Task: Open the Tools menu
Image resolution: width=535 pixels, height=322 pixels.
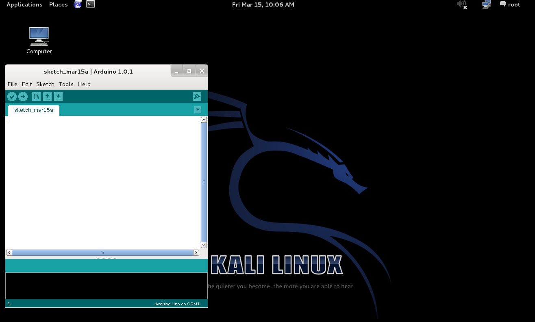Action: [66, 84]
